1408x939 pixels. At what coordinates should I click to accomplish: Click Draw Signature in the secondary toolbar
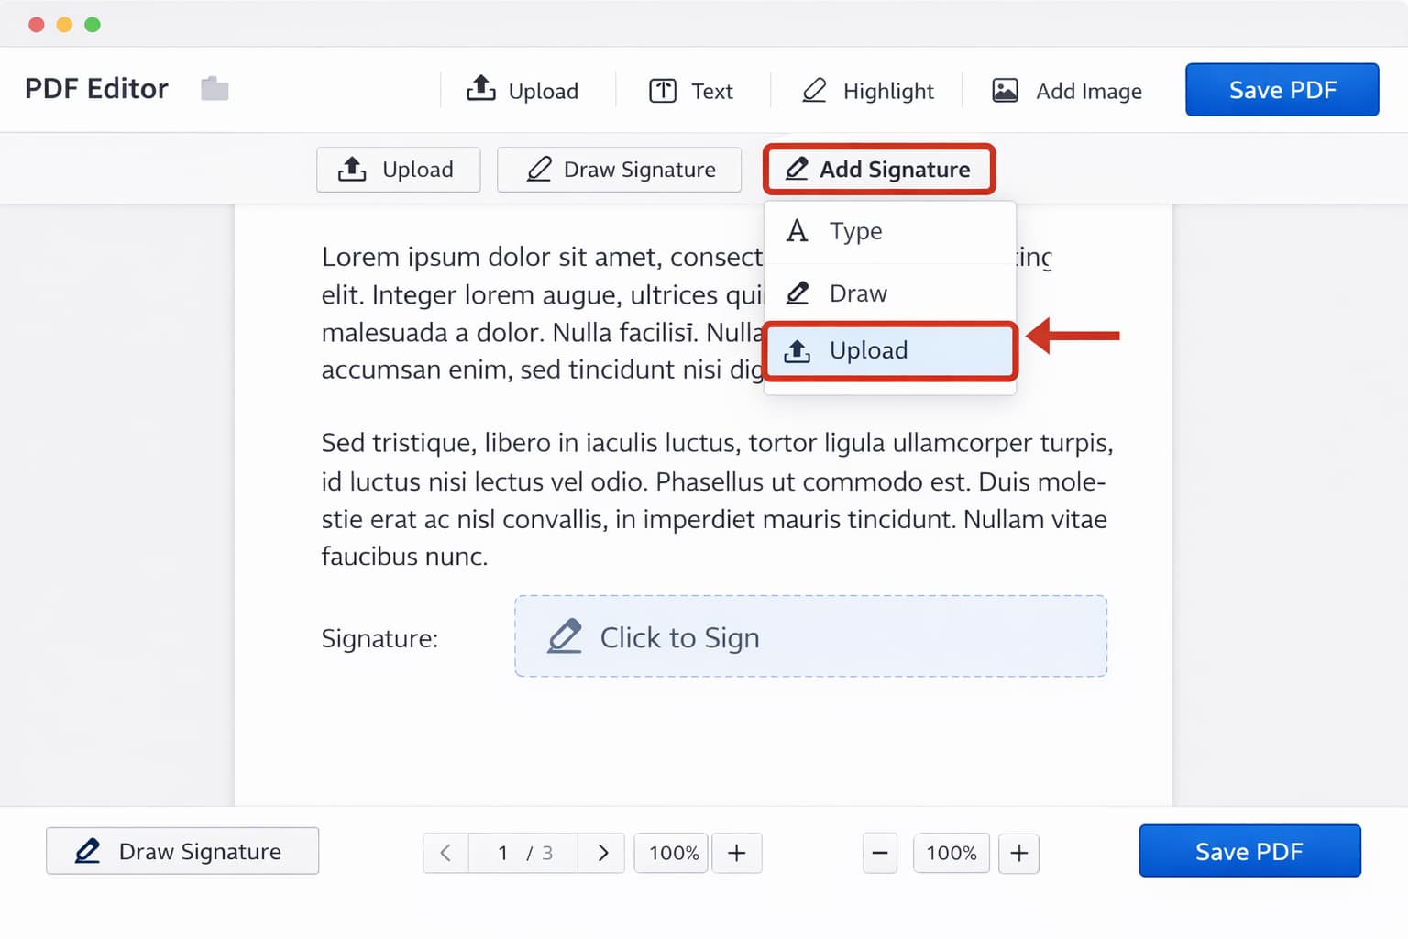[x=619, y=170]
